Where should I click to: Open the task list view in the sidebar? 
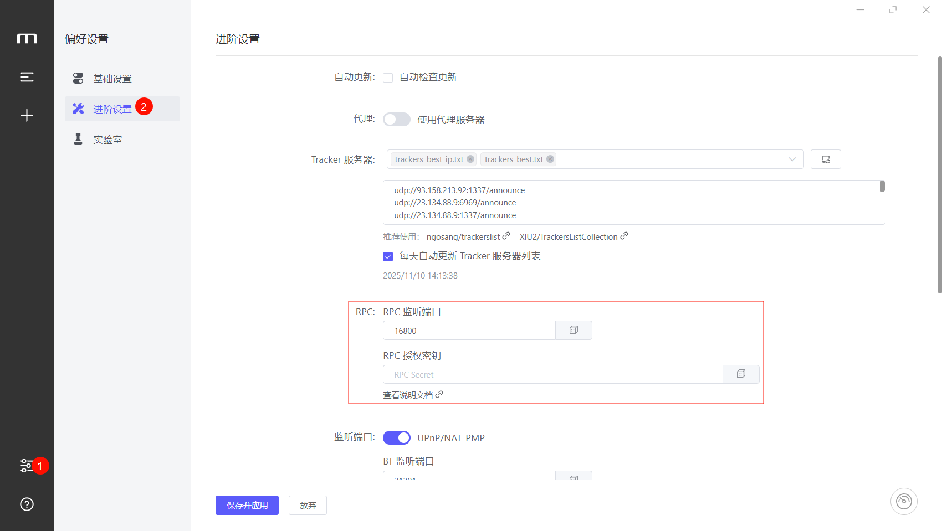(27, 77)
